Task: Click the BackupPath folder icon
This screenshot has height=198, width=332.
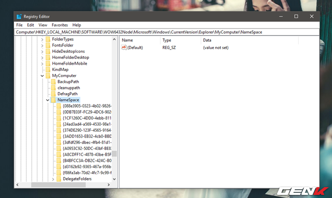Action: tap(53, 82)
